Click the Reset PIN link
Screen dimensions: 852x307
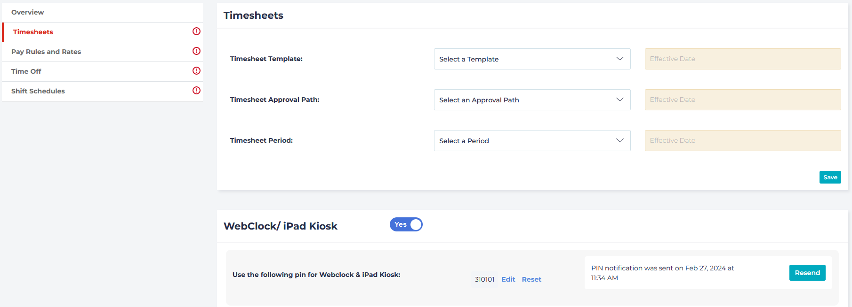531,279
